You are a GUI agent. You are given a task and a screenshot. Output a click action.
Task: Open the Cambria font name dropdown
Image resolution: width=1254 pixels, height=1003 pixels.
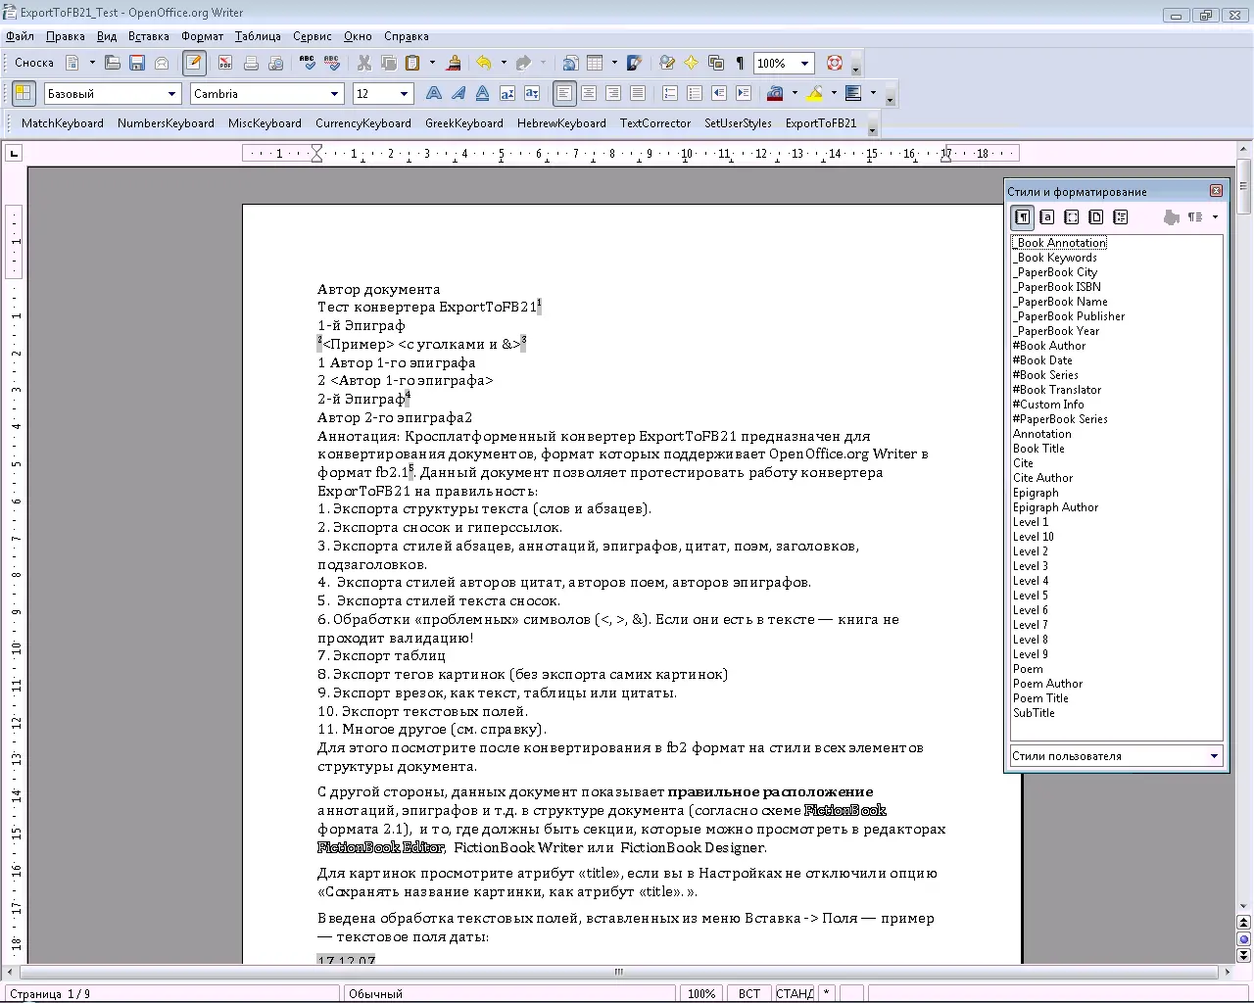[x=334, y=93]
